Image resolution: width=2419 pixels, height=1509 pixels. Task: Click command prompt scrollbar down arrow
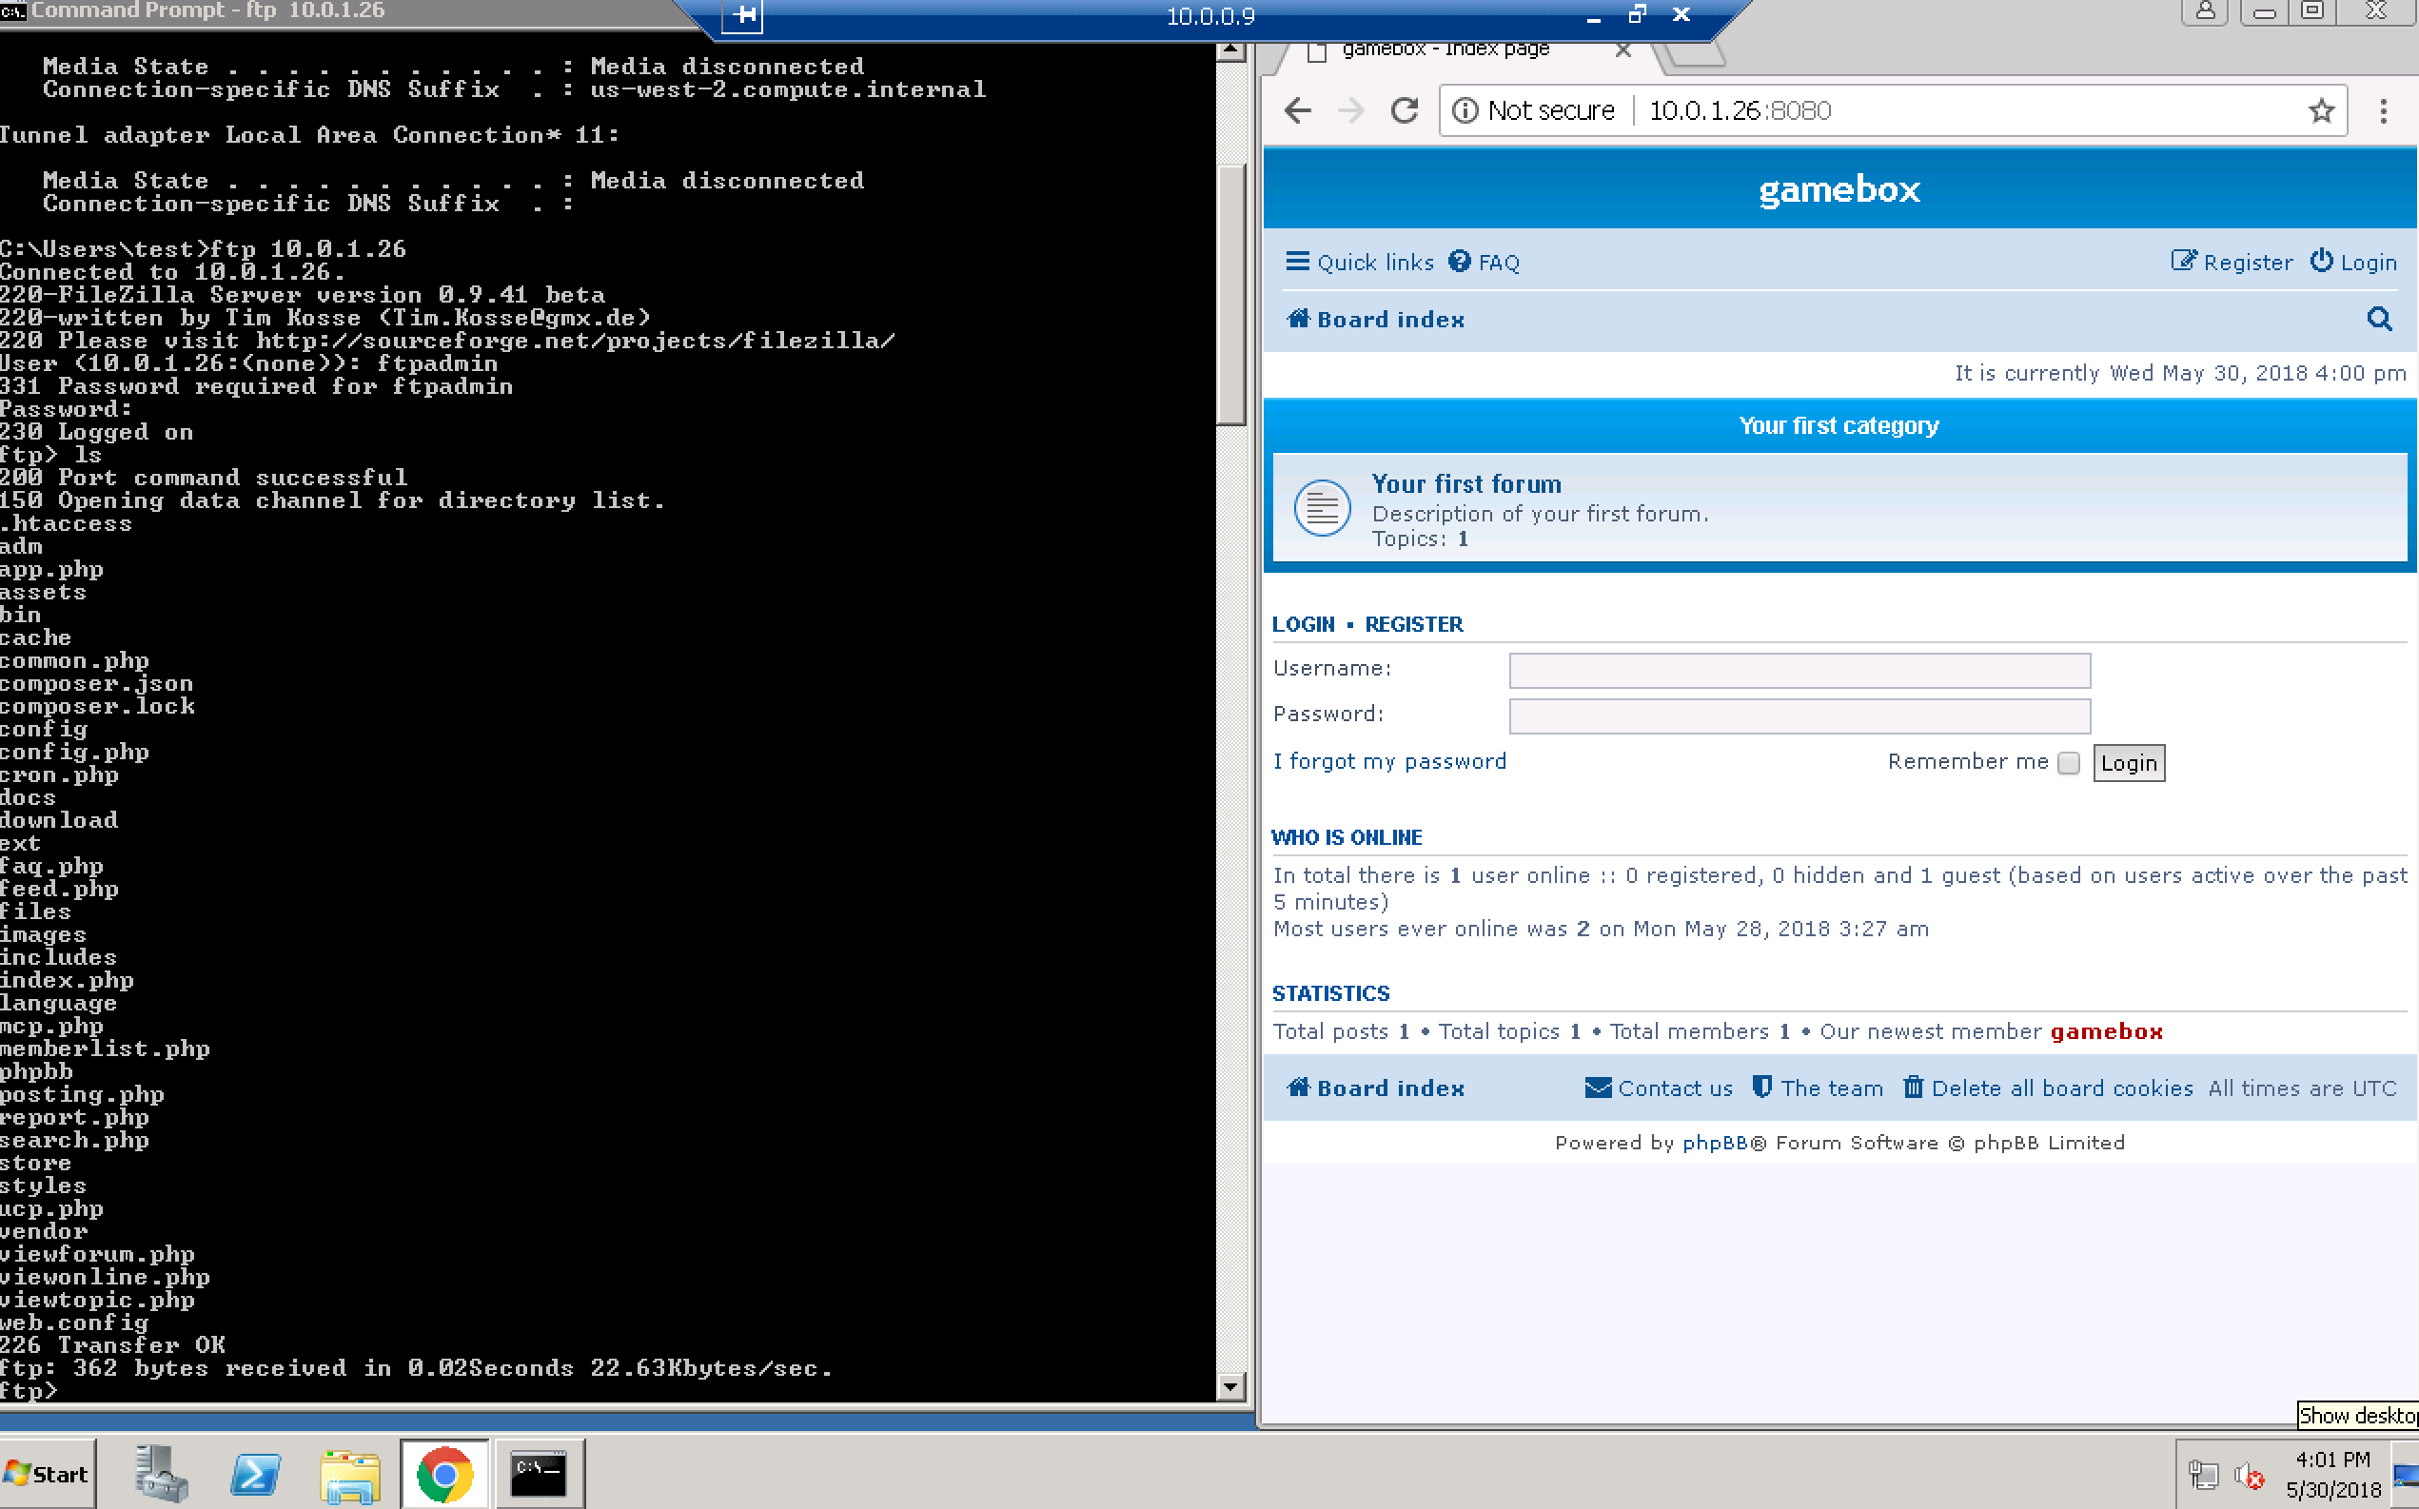tap(1230, 1385)
